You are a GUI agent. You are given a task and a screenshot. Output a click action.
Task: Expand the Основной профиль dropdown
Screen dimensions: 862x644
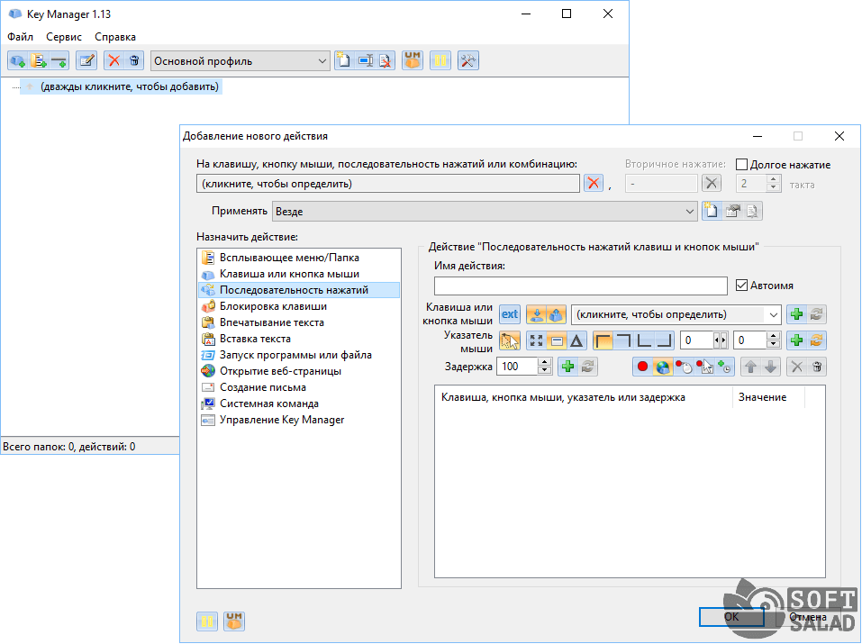click(x=322, y=61)
